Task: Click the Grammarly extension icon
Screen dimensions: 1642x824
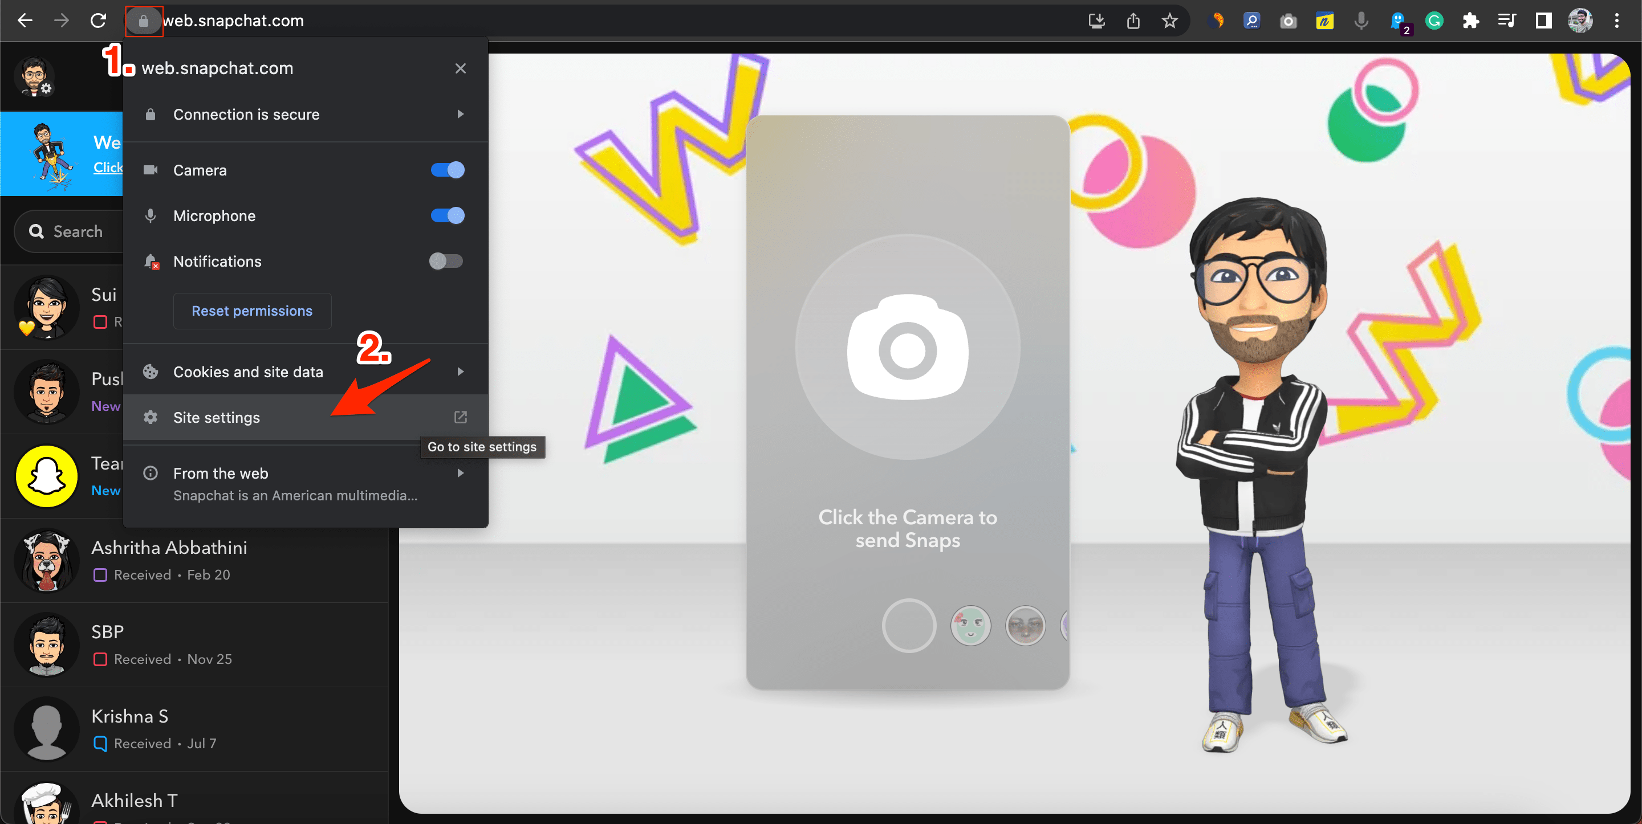Action: point(1434,21)
